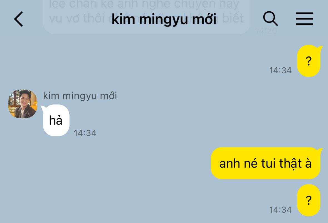Click the tail of the anh né tui bubble
Image resolution: width=328 pixels, height=223 pixels.
coord(320,150)
